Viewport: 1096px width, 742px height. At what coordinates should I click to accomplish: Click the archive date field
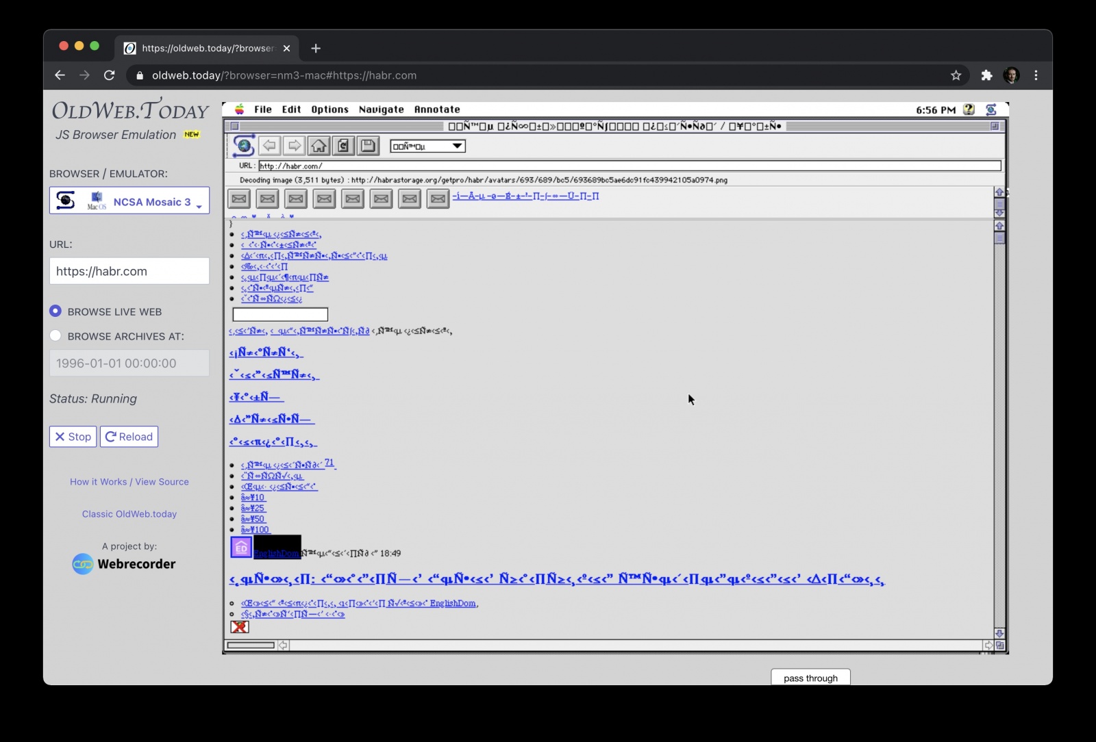click(x=129, y=363)
